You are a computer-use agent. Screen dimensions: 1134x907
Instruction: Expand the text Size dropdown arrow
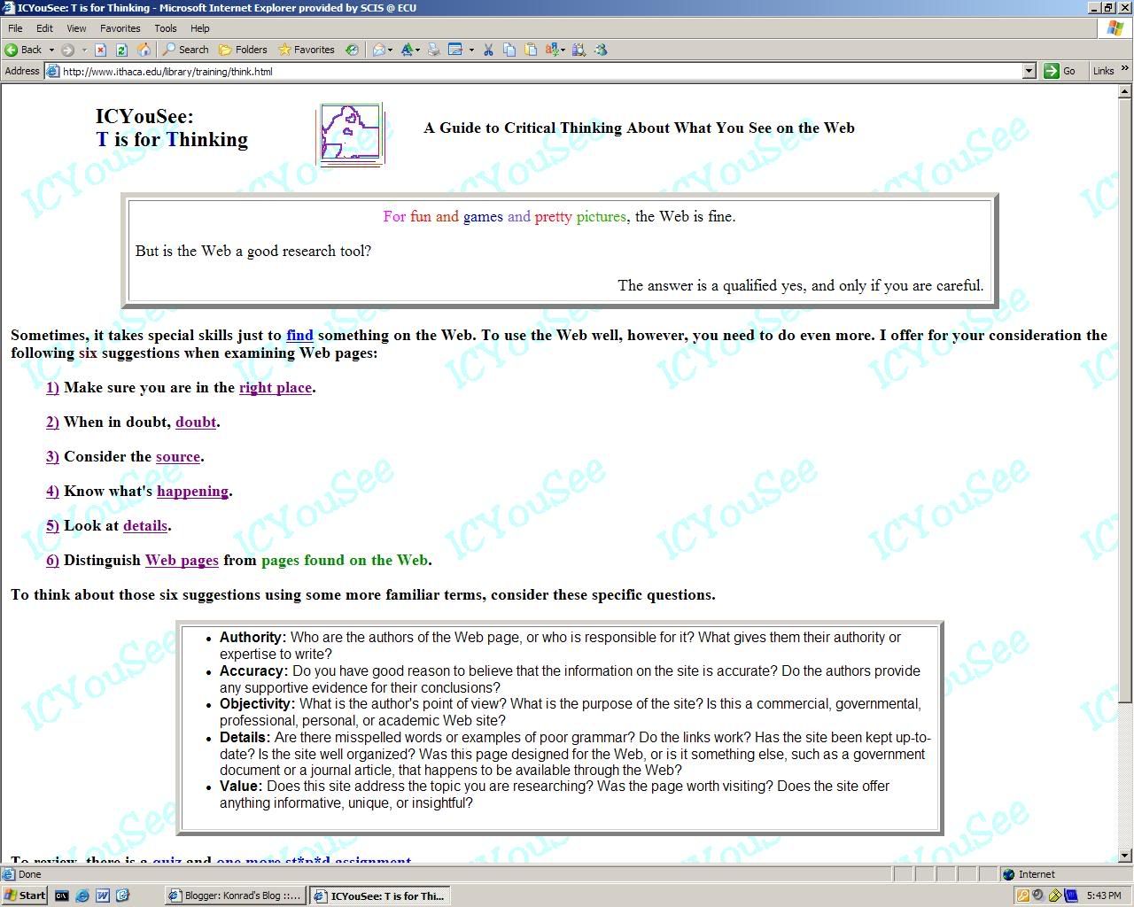coord(417,50)
